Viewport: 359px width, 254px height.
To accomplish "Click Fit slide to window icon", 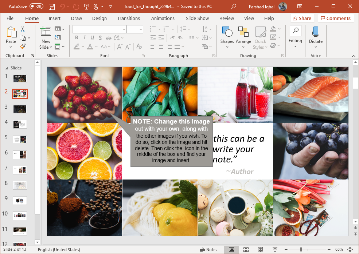I will 350,249.
